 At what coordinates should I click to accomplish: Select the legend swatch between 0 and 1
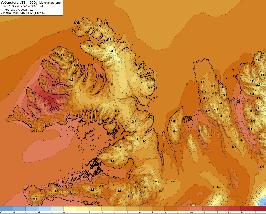(69, 208)
